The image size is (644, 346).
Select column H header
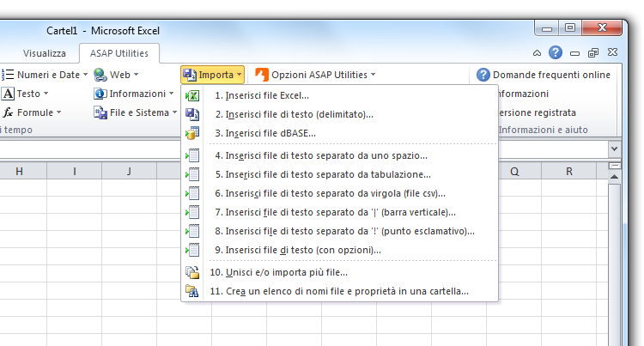click(x=19, y=171)
